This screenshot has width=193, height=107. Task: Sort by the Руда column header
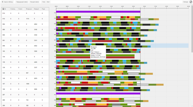coord(43,9)
